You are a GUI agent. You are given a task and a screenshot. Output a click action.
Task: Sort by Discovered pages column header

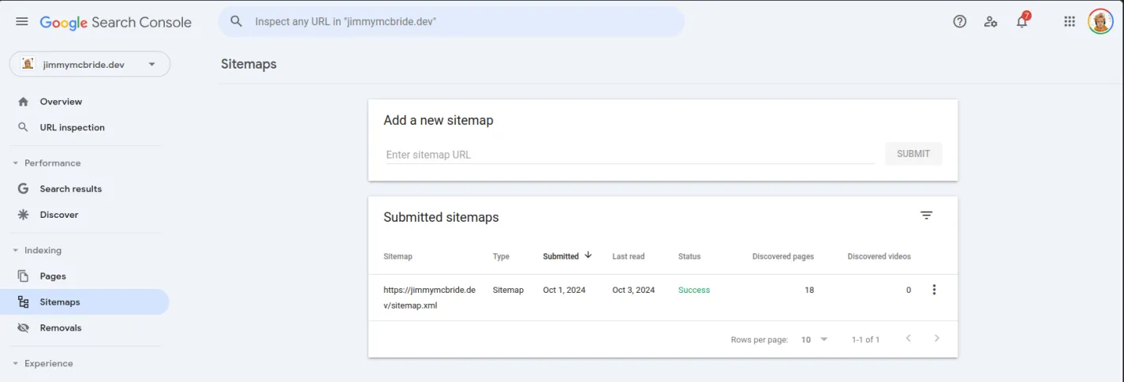(783, 257)
